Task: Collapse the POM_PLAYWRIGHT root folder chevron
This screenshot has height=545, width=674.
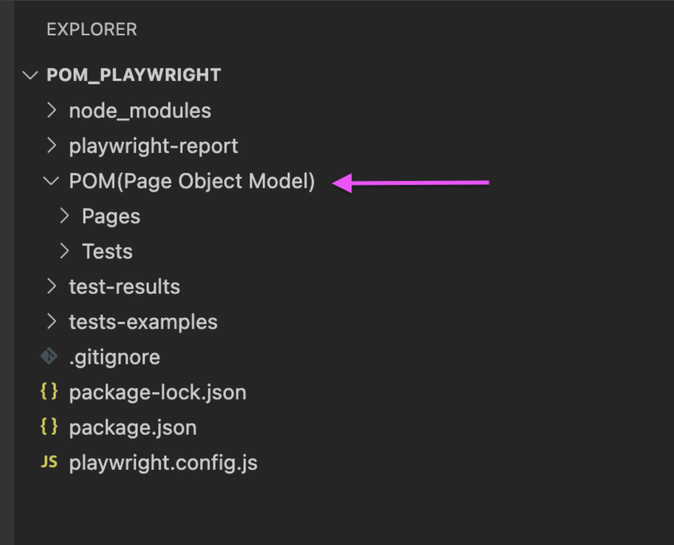Action: [30, 75]
